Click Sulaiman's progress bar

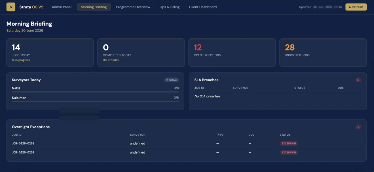click(95, 101)
